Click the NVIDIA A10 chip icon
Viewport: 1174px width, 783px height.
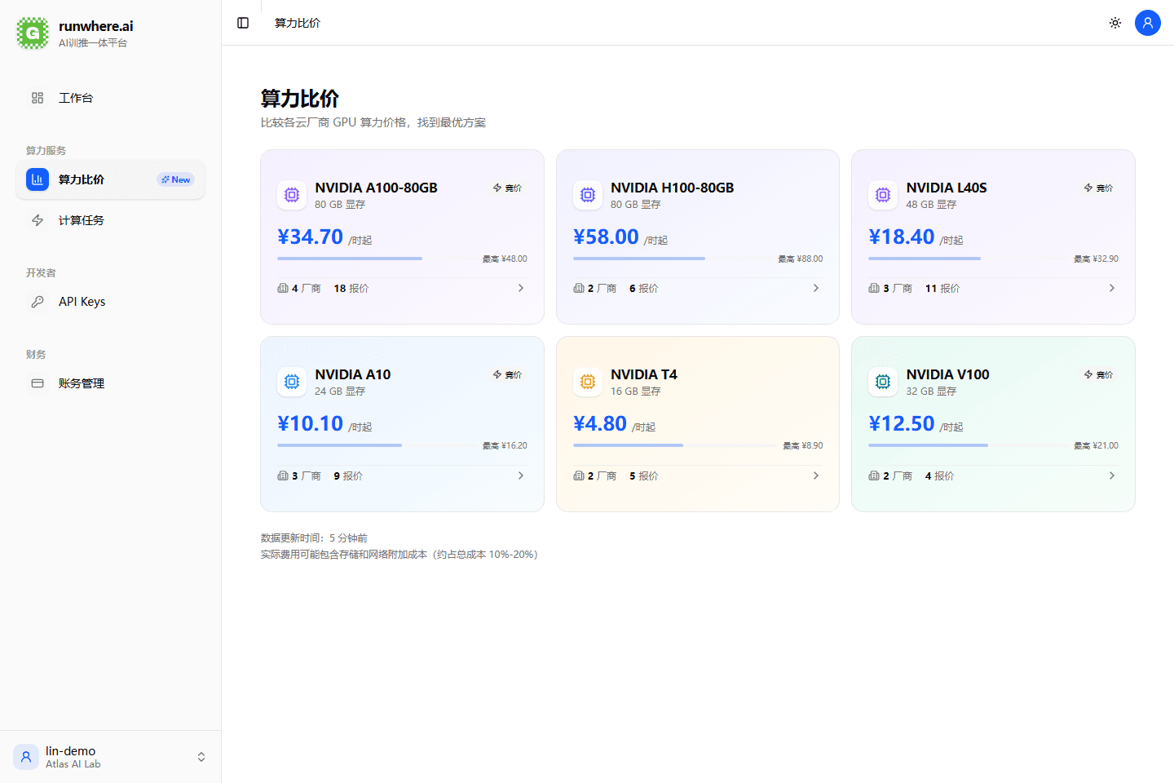pyautogui.click(x=292, y=382)
